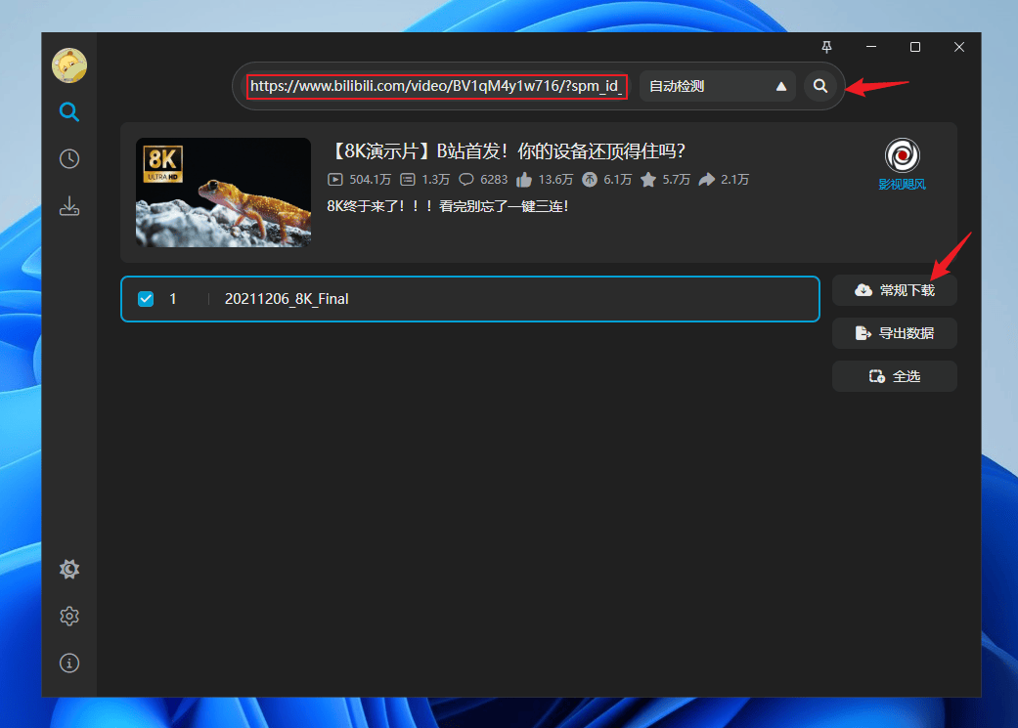Open the search page from the sidebar

[x=69, y=112]
